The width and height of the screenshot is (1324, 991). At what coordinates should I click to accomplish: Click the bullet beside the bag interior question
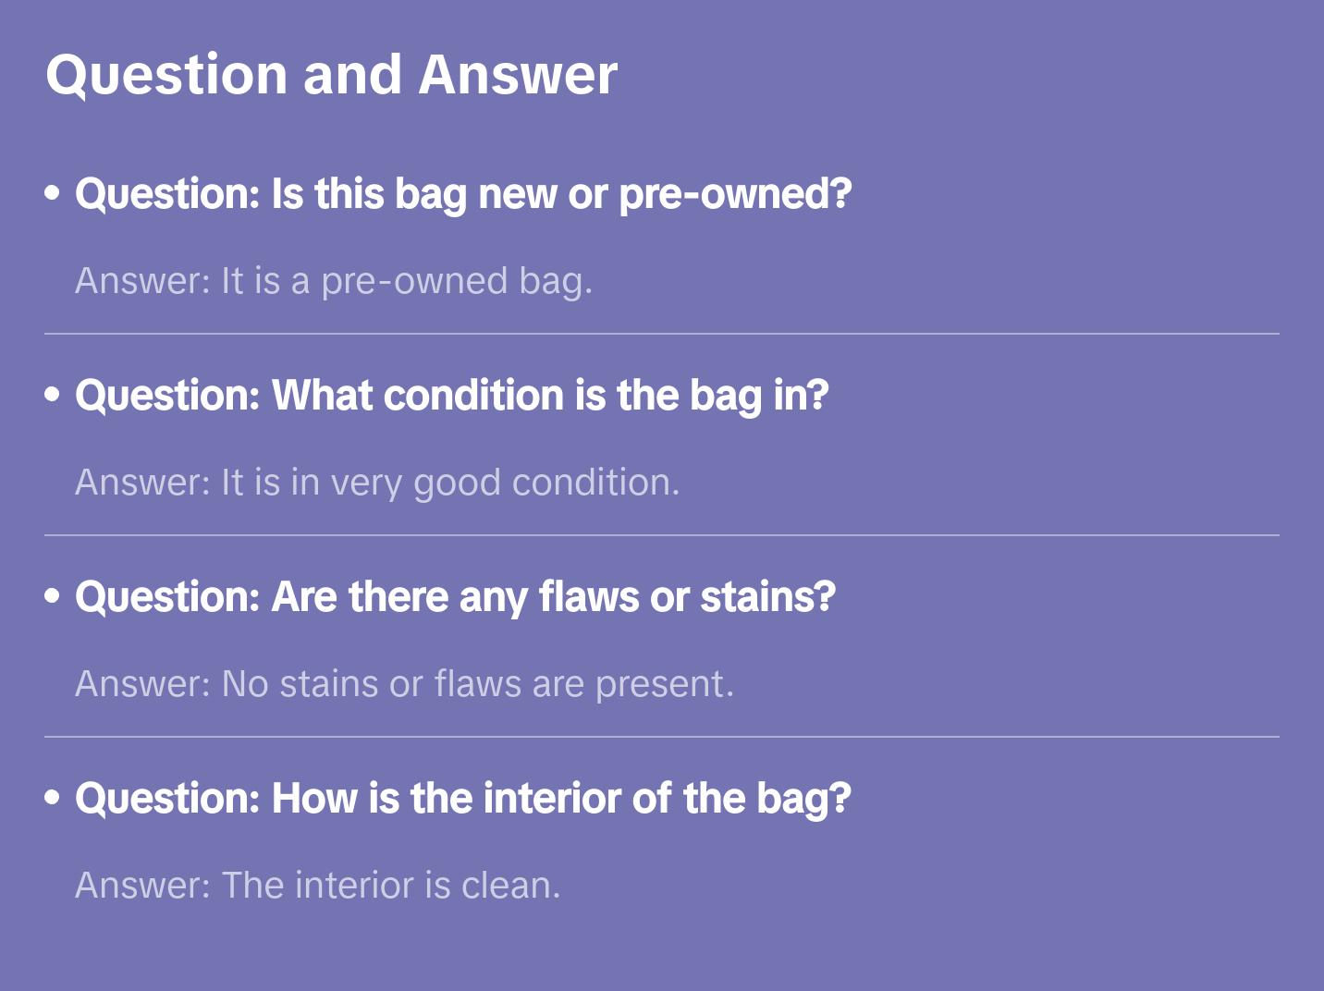(x=53, y=798)
